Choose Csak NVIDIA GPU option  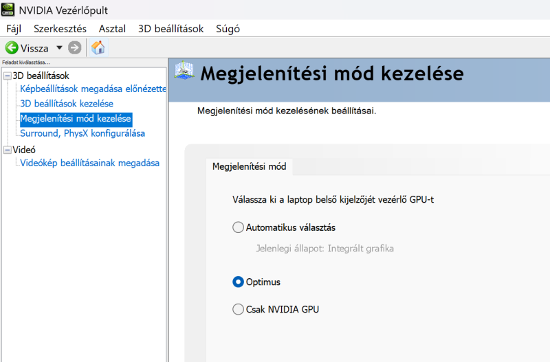239,309
